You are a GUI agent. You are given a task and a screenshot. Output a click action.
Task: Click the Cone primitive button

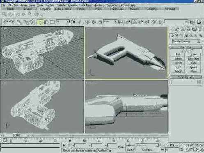point(193,55)
